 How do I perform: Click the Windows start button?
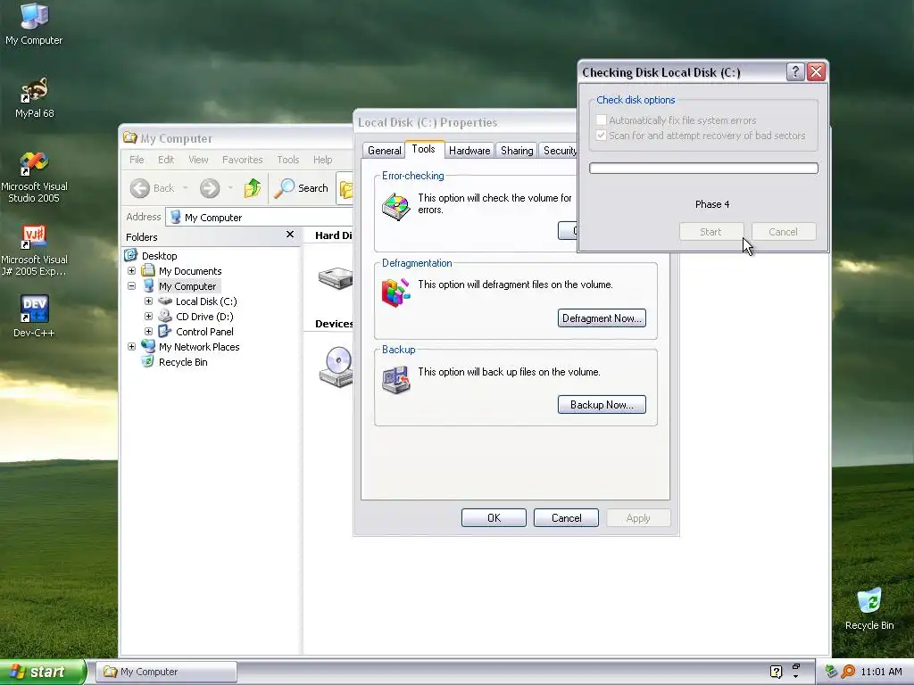(x=42, y=672)
